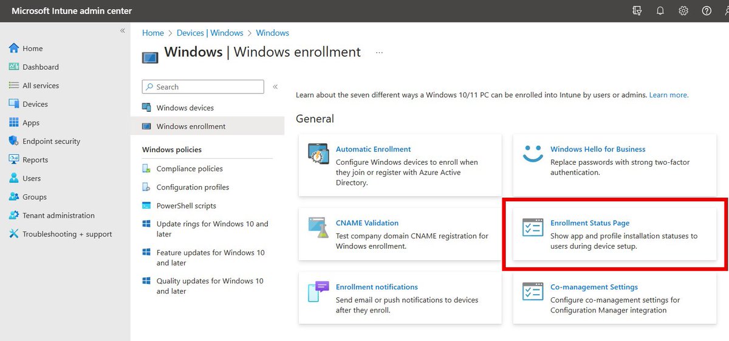Viewport: 729px width, 341px height.
Task: Click the Configuration profiles icon
Action: (146, 187)
